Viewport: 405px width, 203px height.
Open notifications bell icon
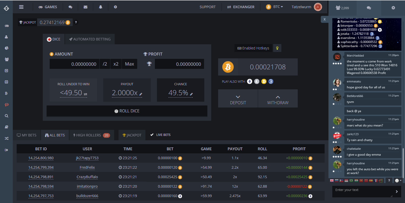pos(101,7)
